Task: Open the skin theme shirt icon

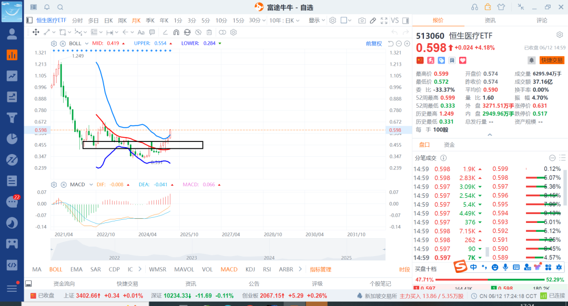Action: pyautogui.click(x=501, y=7)
